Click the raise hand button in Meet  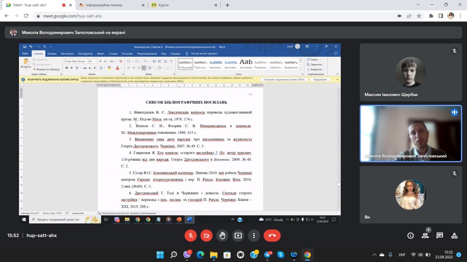click(222, 235)
